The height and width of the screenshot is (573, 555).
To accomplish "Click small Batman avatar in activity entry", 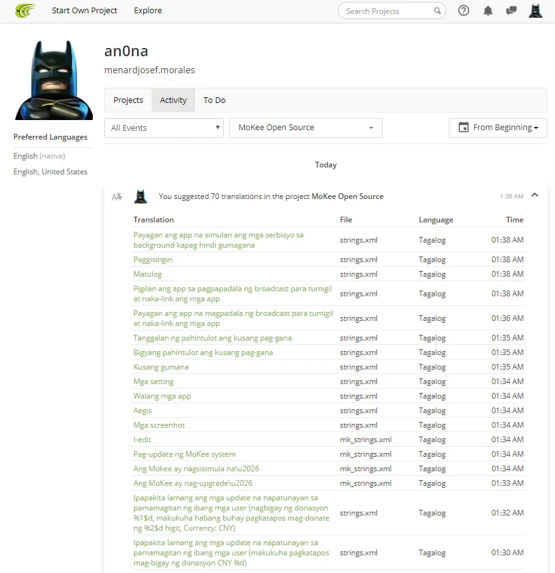I will [x=141, y=196].
